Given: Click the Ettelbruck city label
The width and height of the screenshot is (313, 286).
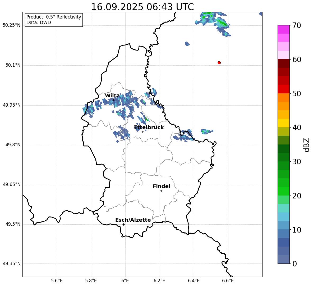Looking at the screenshot, I should 149,128.
